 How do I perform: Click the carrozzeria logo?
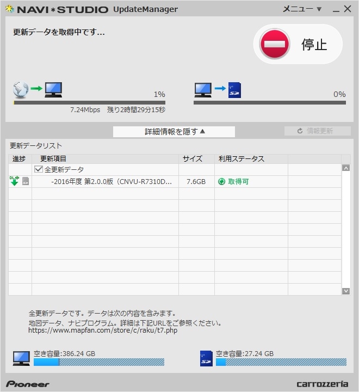pyautogui.click(x=322, y=384)
